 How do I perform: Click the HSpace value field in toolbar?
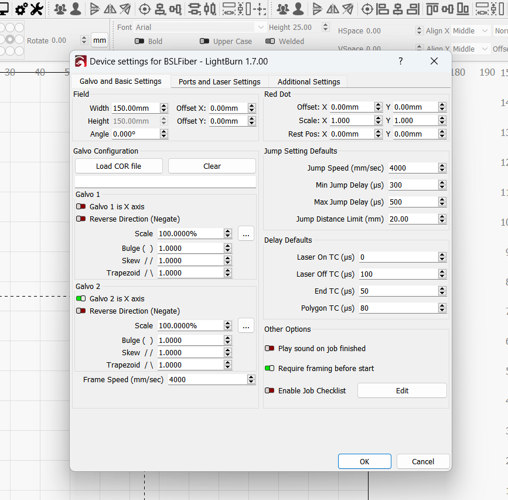click(390, 31)
